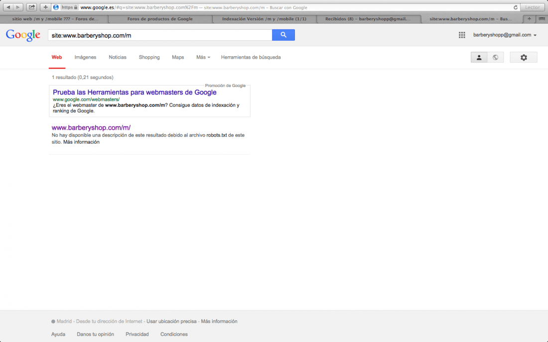Open new tab with plus in tab bar
The image size is (548, 342).
click(529, 19)
